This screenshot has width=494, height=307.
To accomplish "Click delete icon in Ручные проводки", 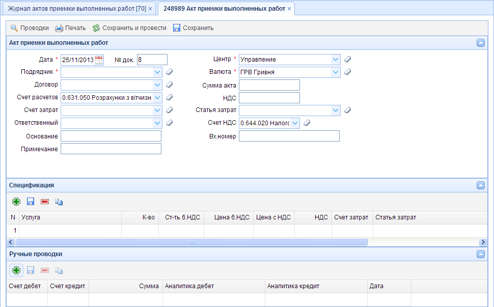I will (45, 270).
